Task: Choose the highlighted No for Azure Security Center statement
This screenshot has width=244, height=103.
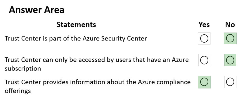Action: pos(230,38)
